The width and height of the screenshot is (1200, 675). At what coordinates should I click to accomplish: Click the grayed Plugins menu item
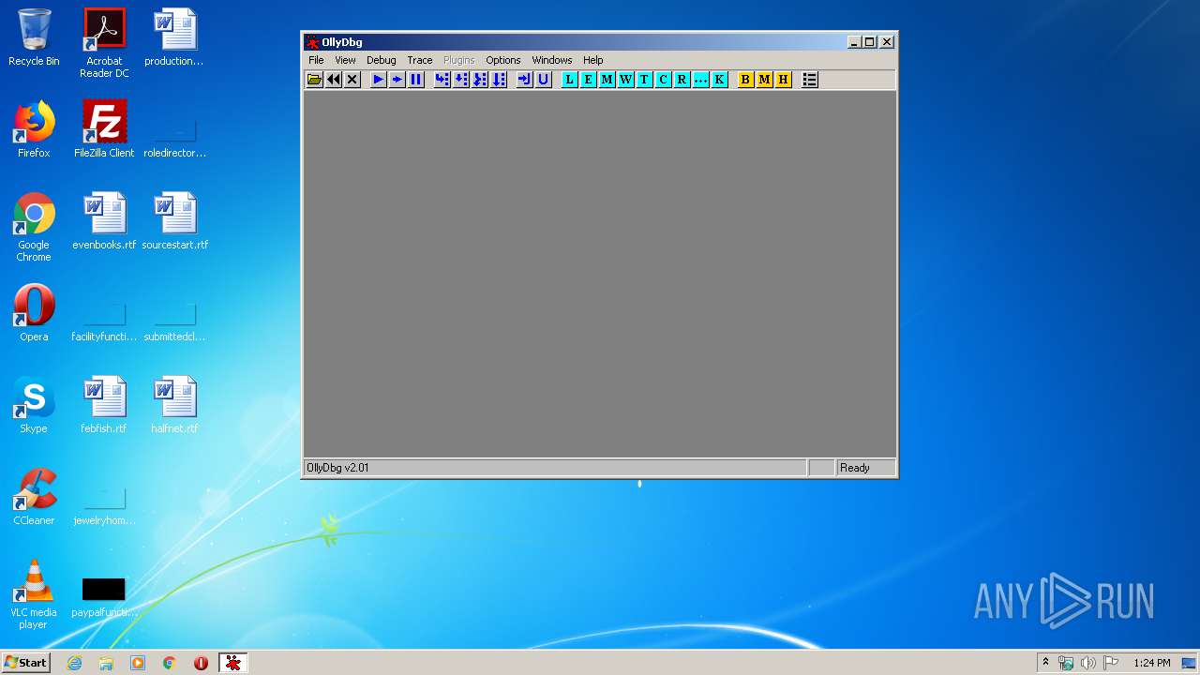[x=458, y=60]
